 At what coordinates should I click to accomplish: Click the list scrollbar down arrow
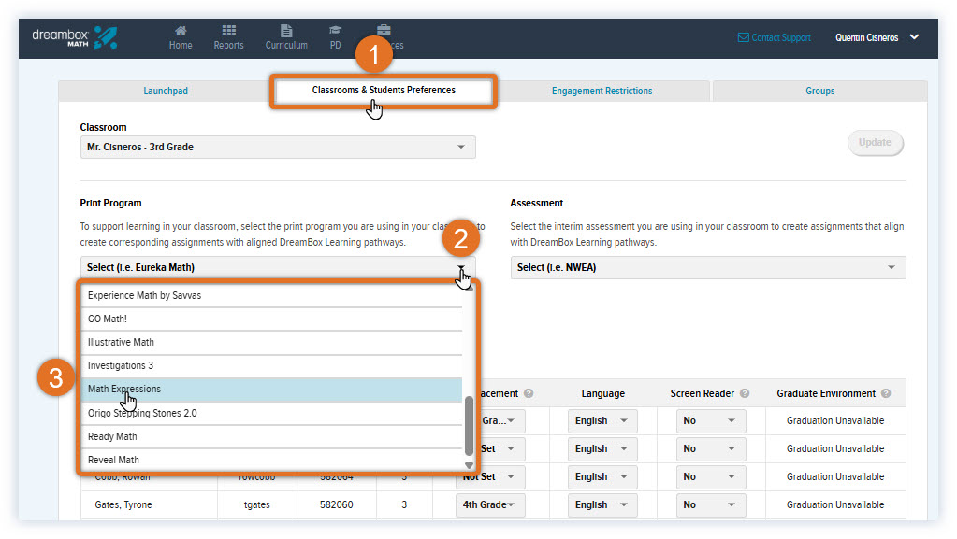(x=469, y=465)
